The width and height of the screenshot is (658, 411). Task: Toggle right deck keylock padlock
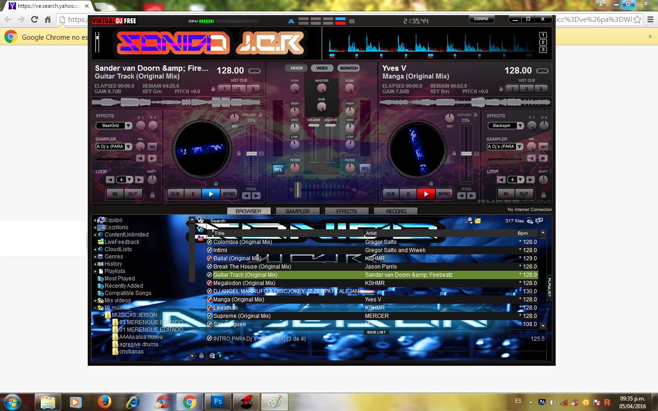point(476,115)
